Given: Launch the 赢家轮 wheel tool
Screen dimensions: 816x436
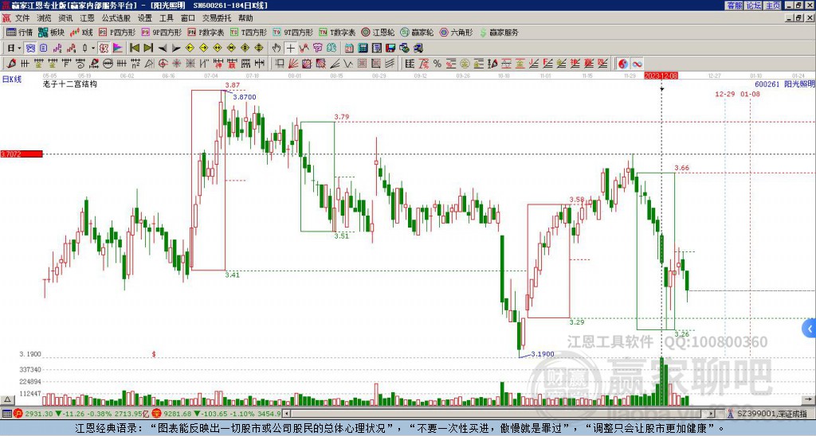Looking at the screenshot, I should tap(417, 33).
